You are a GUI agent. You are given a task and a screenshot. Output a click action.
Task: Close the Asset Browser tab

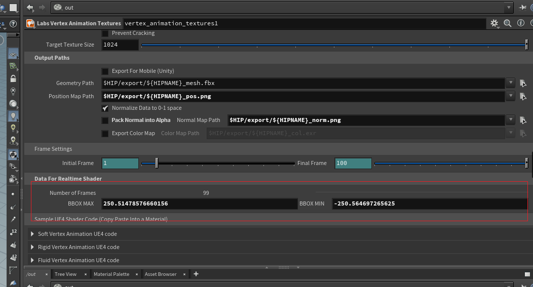tap(184, 274)
